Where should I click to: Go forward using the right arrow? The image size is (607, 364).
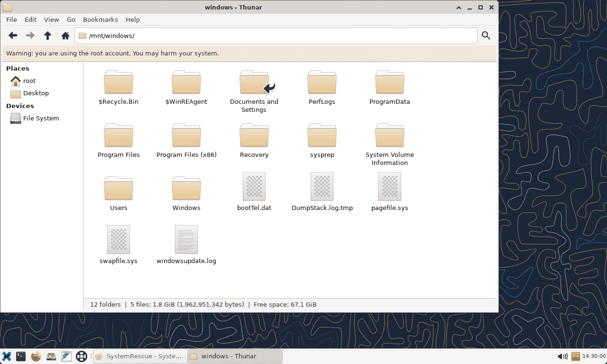30,36
